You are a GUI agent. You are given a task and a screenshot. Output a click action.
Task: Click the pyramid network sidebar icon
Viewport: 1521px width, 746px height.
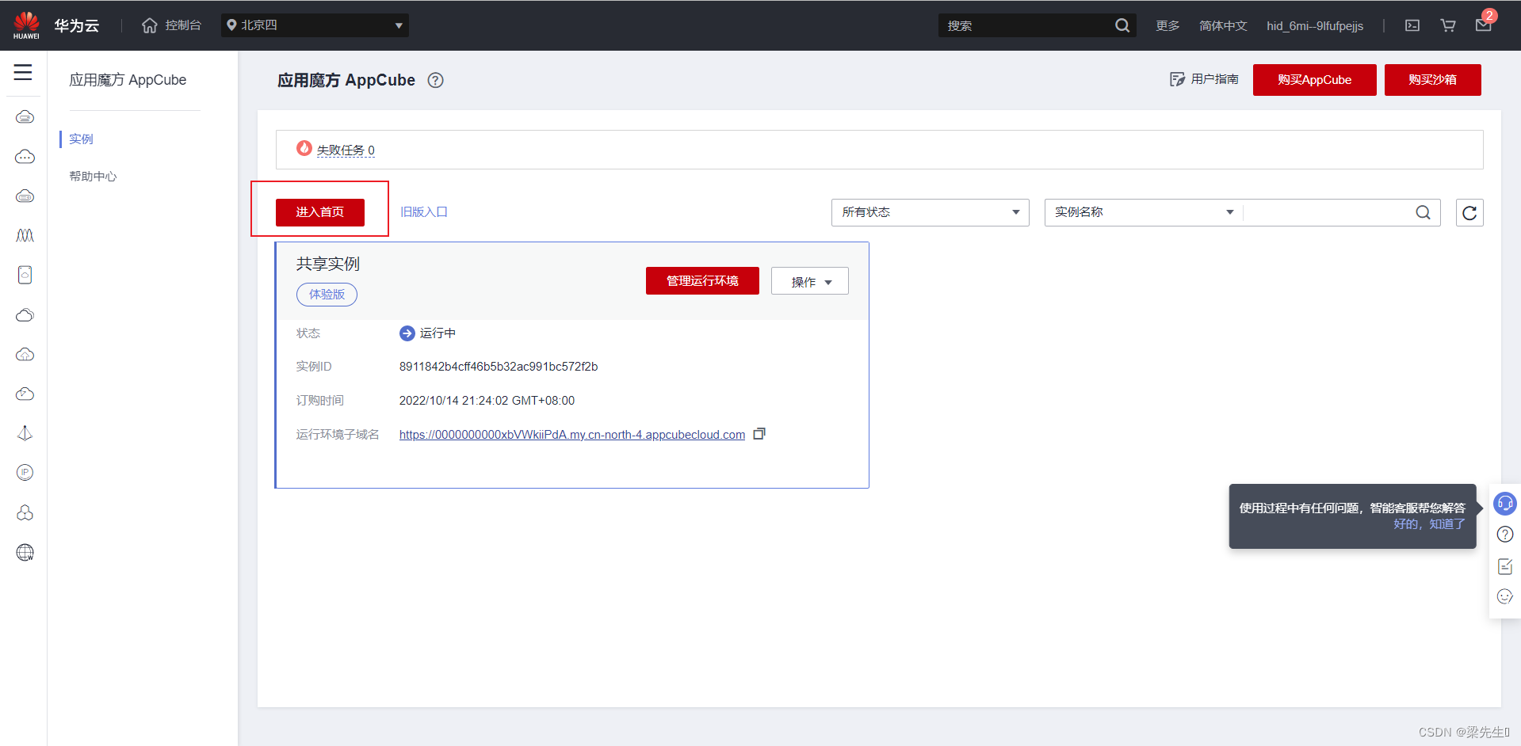tap(25, 433)
